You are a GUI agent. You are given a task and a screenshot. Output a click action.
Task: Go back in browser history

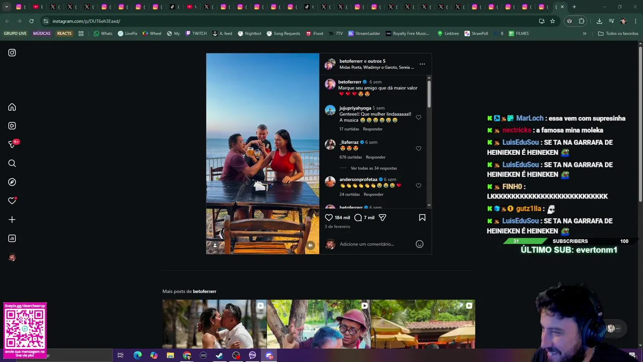click(7, 21)
